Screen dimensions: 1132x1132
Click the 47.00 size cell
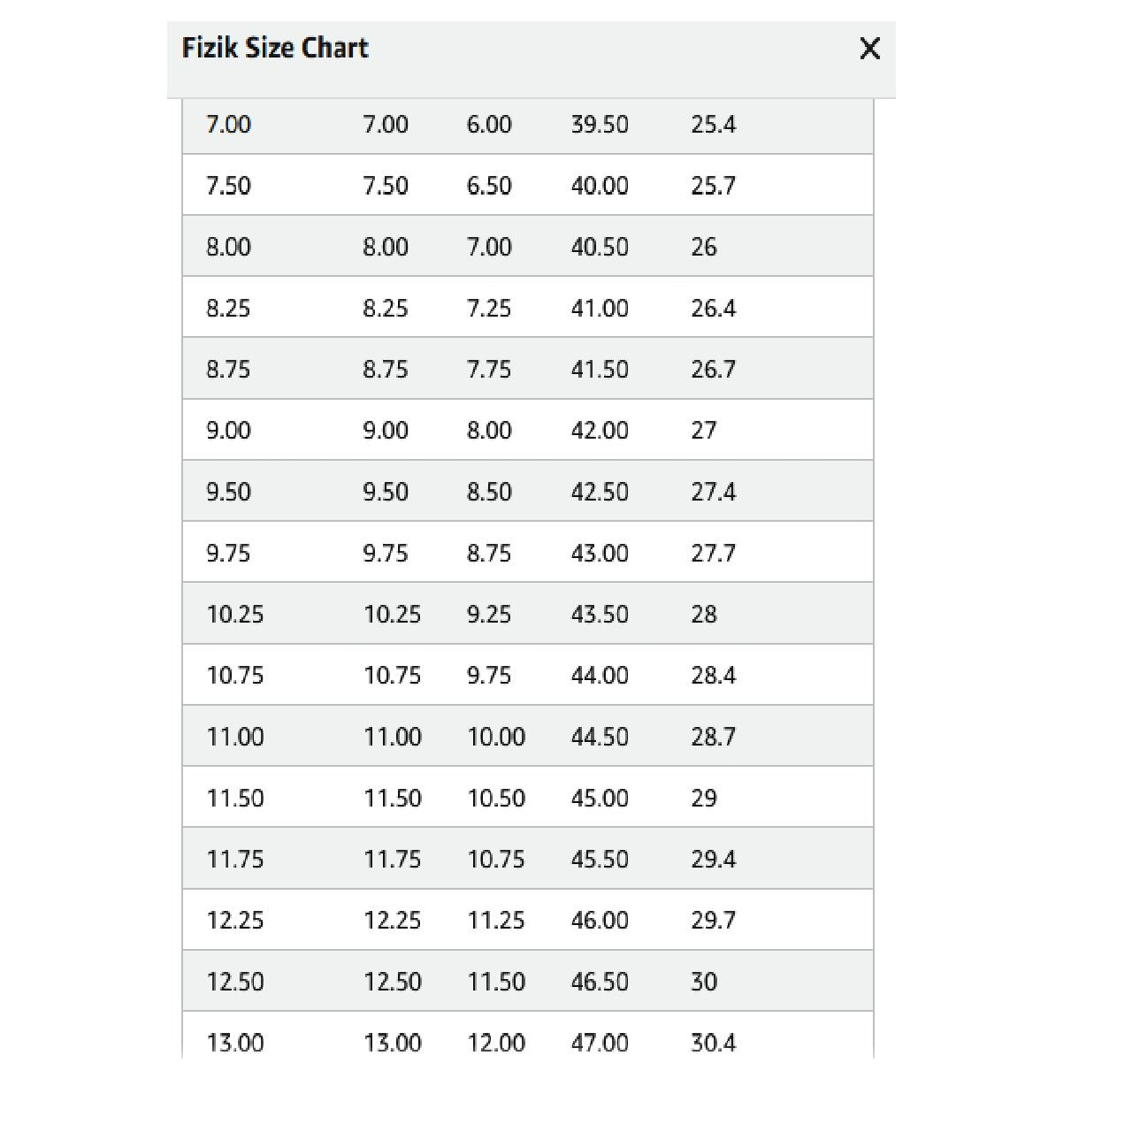599,1043
